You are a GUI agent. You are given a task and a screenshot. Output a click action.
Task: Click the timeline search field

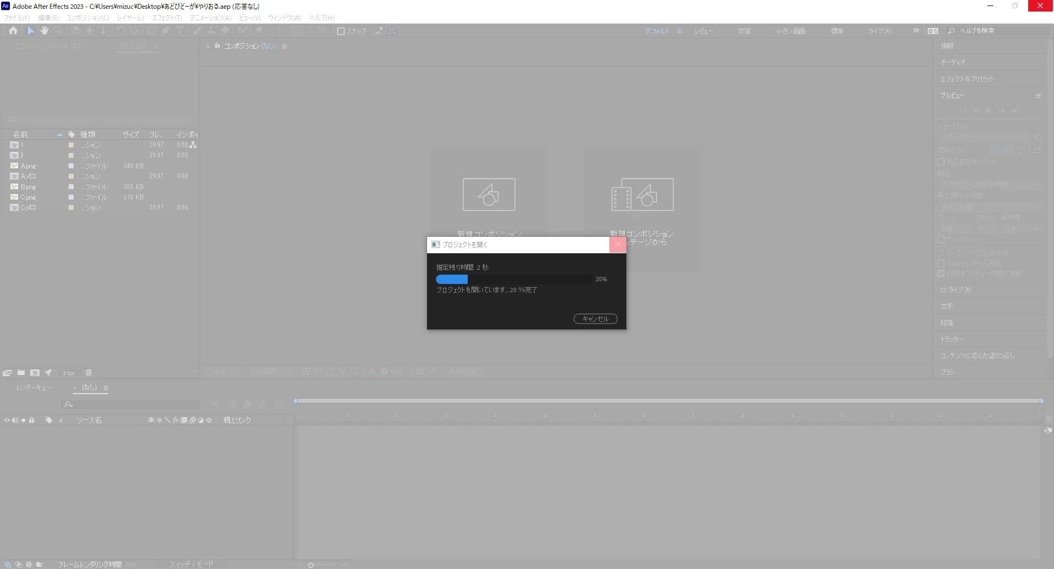[x=131, y=405]
